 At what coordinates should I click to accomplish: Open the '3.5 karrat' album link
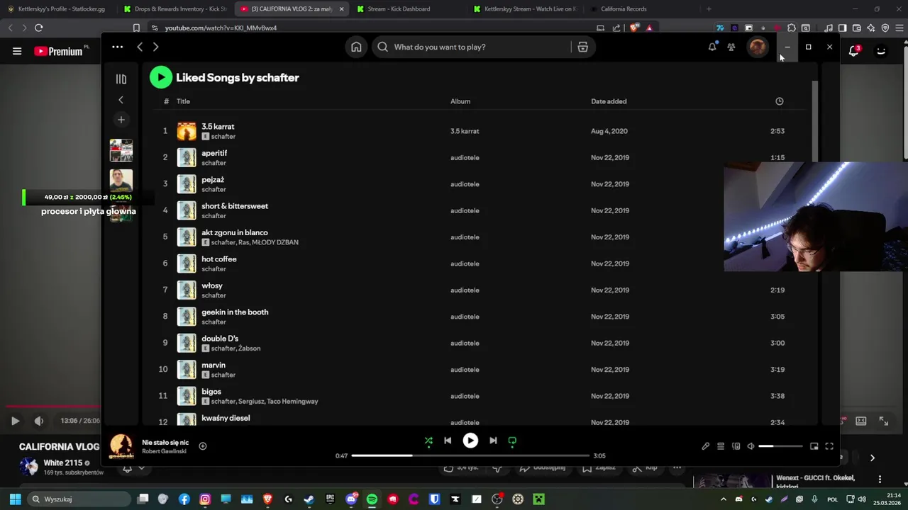465,131
